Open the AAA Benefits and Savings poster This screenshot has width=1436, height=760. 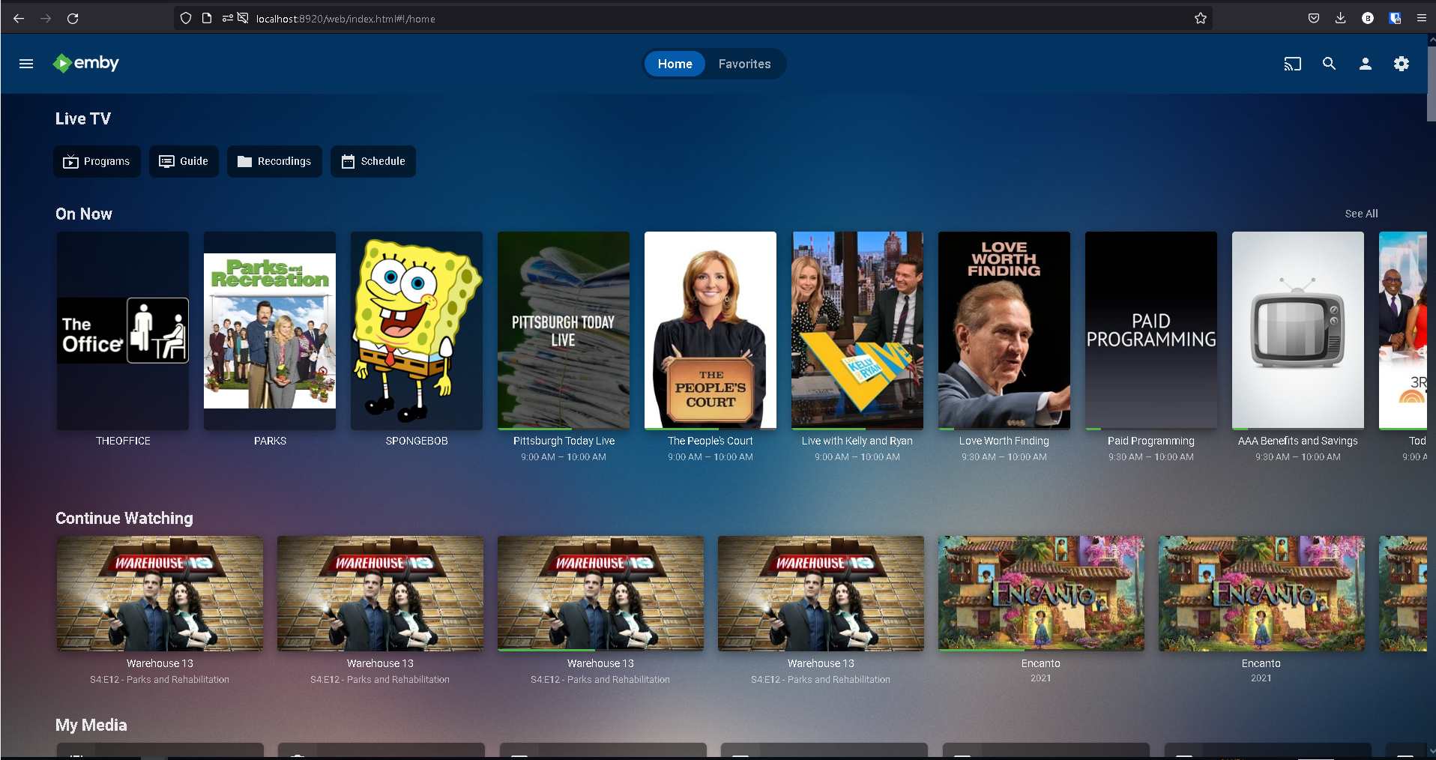click(x=1298, y=331)
